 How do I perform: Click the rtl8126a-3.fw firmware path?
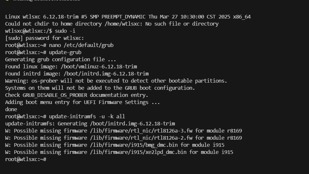141,131
